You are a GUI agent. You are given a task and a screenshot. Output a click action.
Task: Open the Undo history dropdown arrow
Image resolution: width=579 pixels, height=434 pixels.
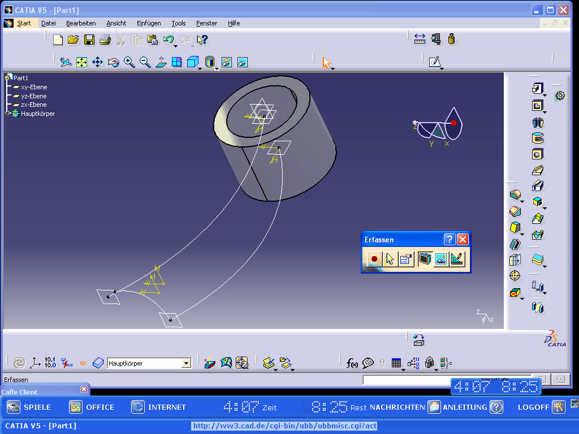[x=175, y=46]
